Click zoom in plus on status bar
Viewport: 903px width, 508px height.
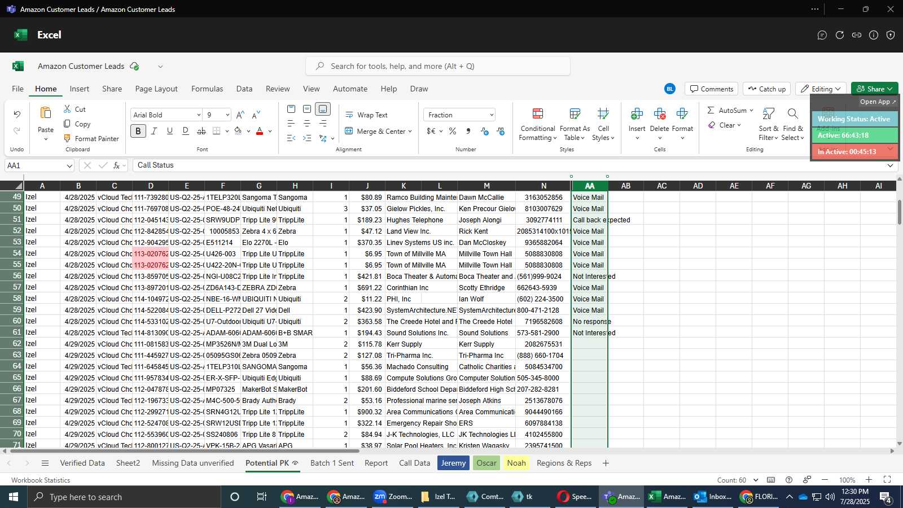(x=869, y=480)
